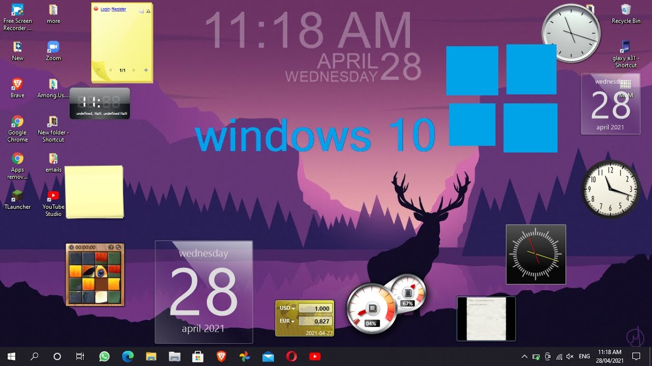Launch TLauncher from the desktop

(x=17, y=200)
